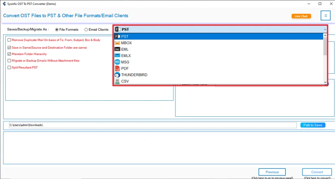Choose PST from the format list
Image resolution: width=335 pixels, height=179 pixels.
(219, 36)
